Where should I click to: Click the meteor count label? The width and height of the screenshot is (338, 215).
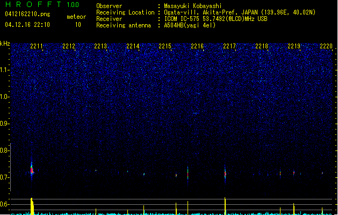pyautogui.click(x=76, y=17)
